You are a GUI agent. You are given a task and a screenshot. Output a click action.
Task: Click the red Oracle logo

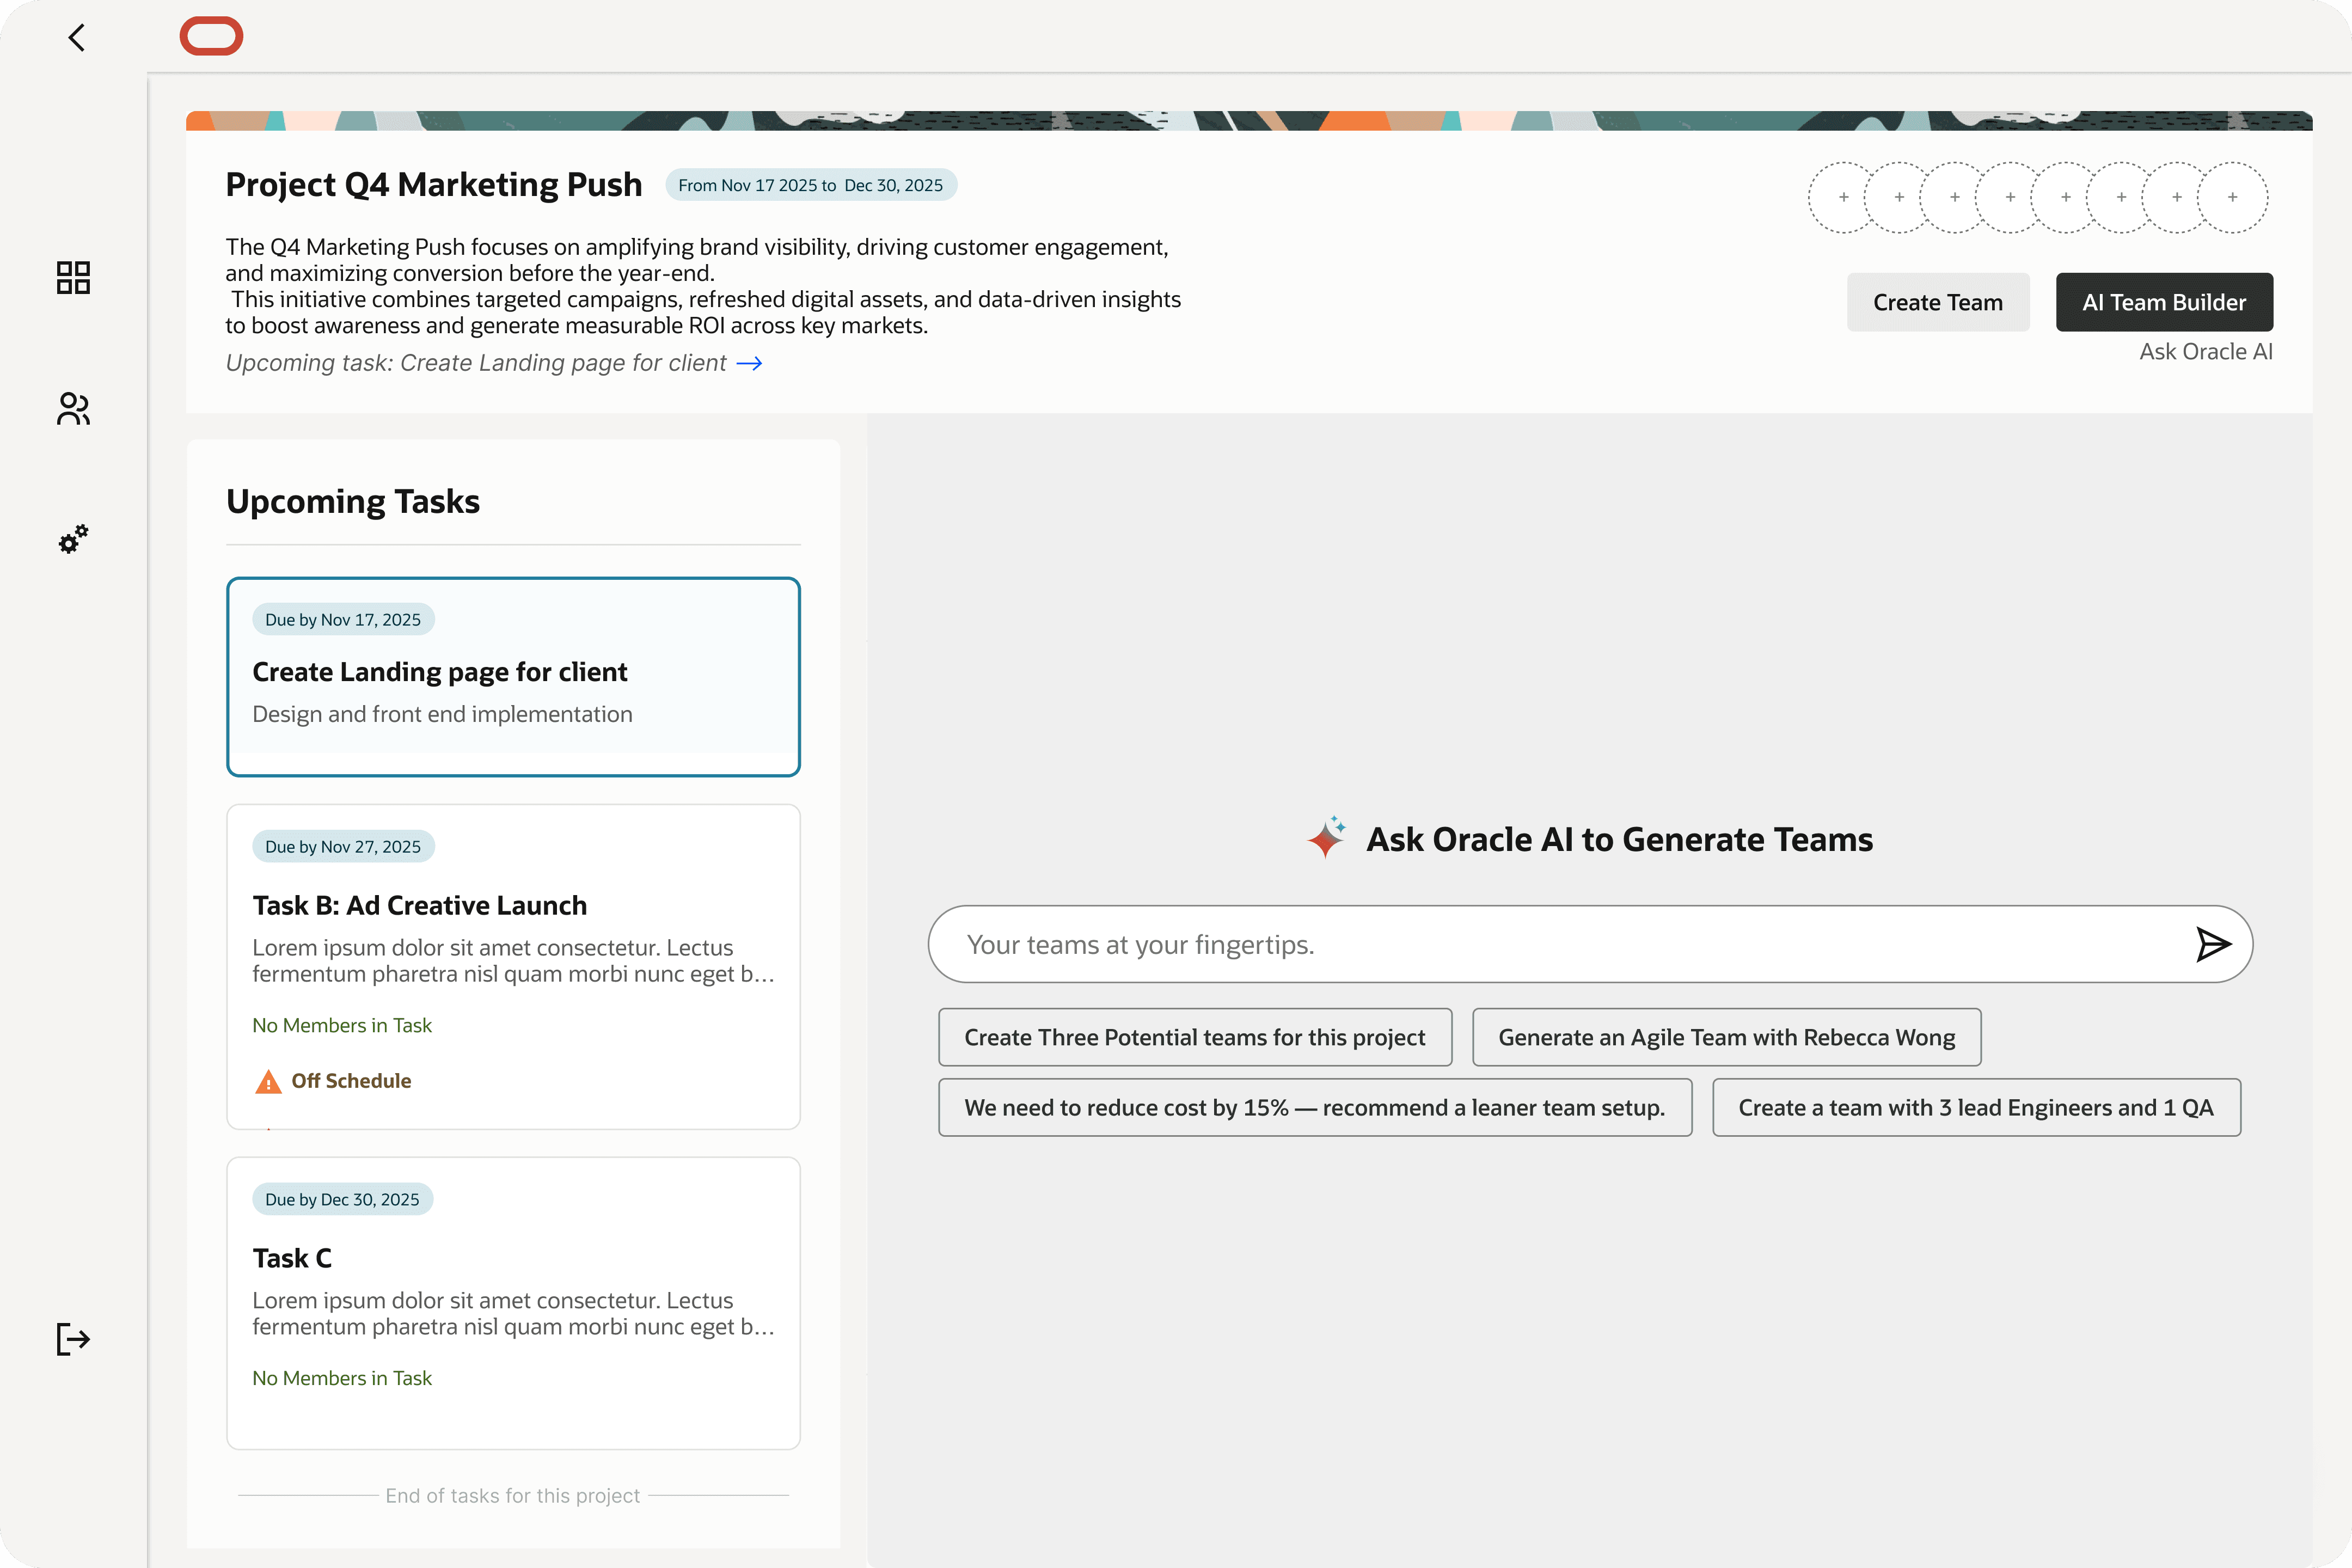tap(211, 36)
